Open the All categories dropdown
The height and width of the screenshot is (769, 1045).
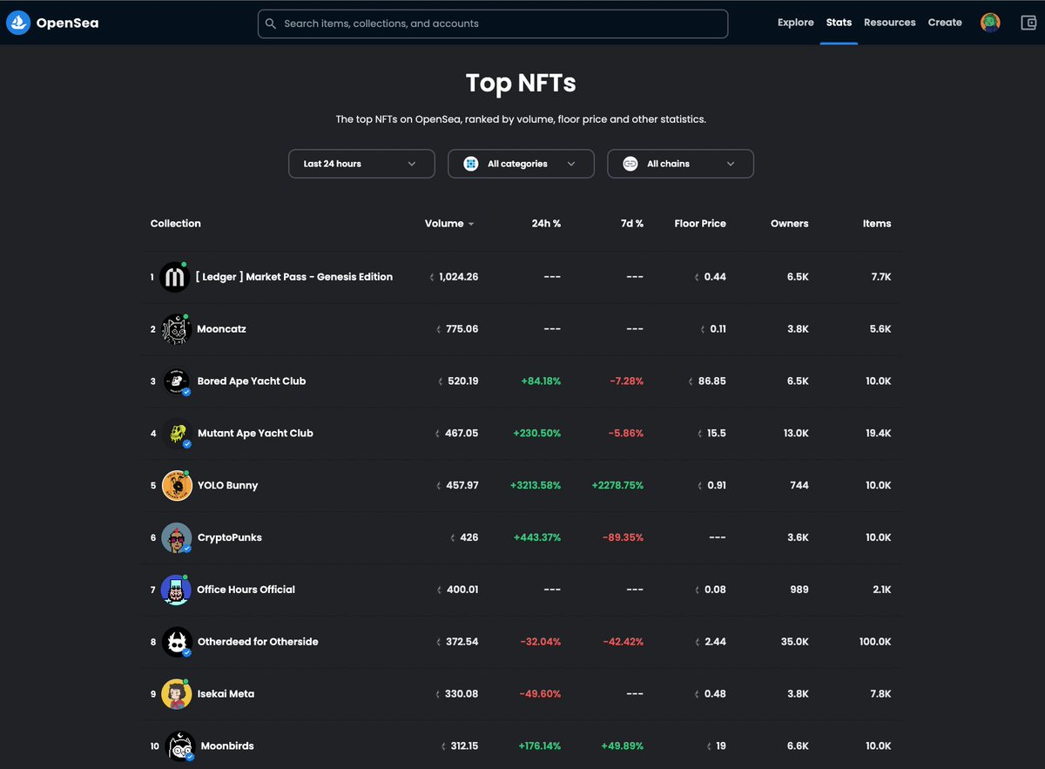pyautogui.click(x=521, y=164)
